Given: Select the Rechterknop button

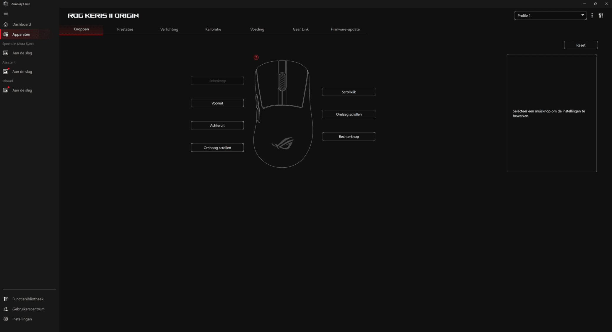Looking at the screenshot, I should (349, 137).
